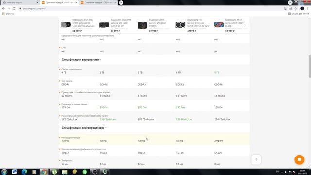Click the Техпроцесс row label

67,160
